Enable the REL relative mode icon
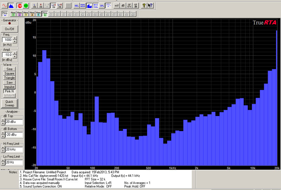281x190 pixels. [77, 6]
